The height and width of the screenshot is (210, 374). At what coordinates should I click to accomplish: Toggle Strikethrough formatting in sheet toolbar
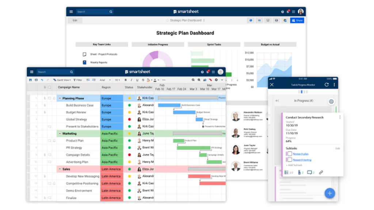(x=143, y=80)
